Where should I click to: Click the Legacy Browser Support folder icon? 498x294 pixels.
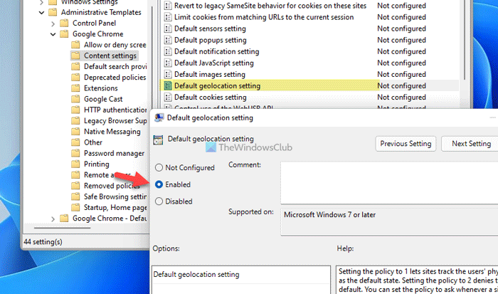[x=75, y=121]
